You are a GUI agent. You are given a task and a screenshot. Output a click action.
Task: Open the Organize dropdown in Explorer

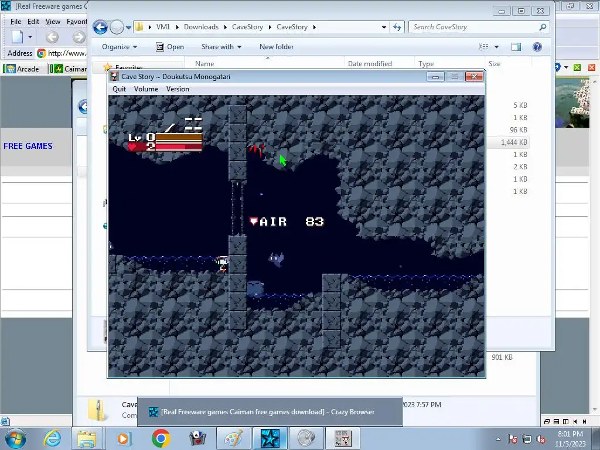tap(120, 47)
